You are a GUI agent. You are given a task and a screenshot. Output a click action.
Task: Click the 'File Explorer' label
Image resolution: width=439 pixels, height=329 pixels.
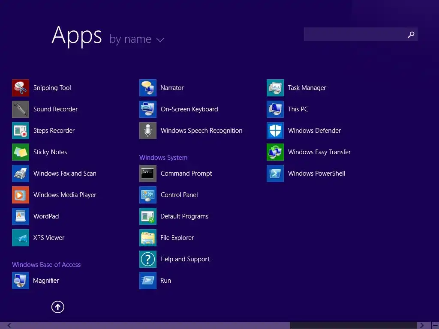pyautogui.click(x=177, y=237)
